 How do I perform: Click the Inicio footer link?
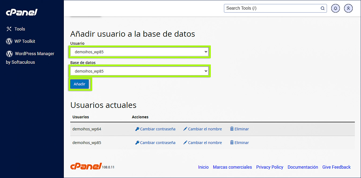(203, 167)
